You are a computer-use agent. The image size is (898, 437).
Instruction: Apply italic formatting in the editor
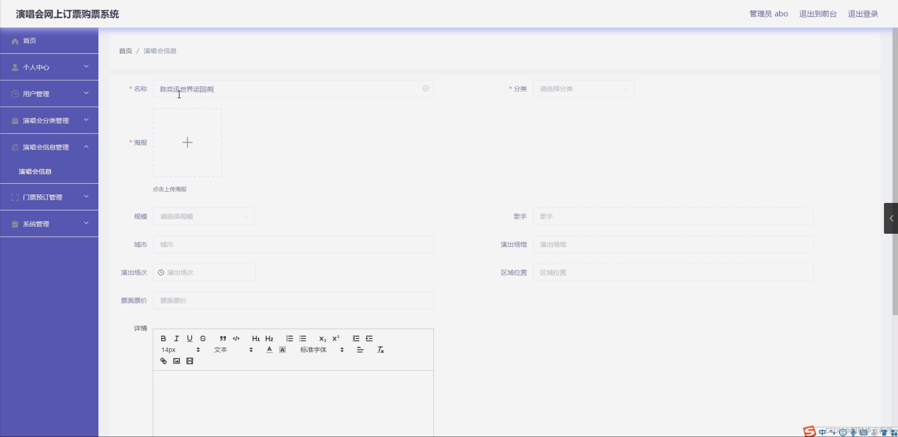pos(176,338)
